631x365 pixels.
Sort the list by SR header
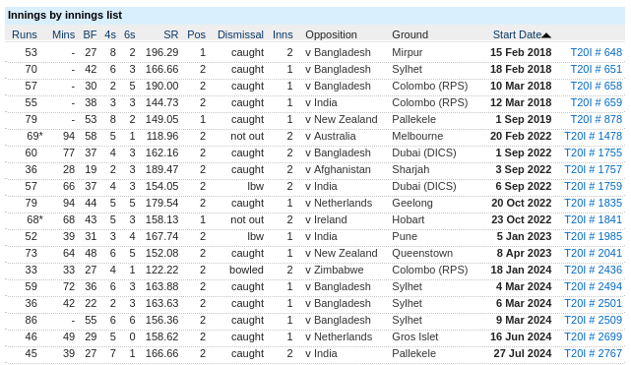click(171, 35)
